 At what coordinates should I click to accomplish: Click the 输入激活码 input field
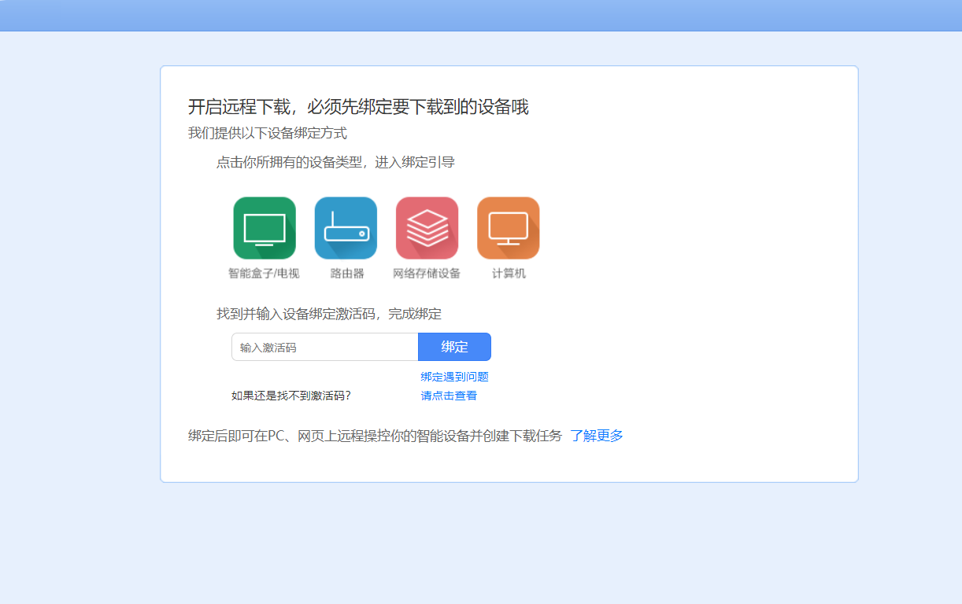tap(324, 347)
